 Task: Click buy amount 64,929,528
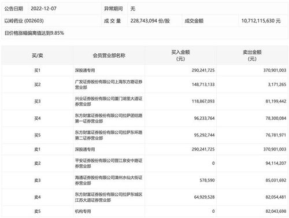[x=204, y=197]
